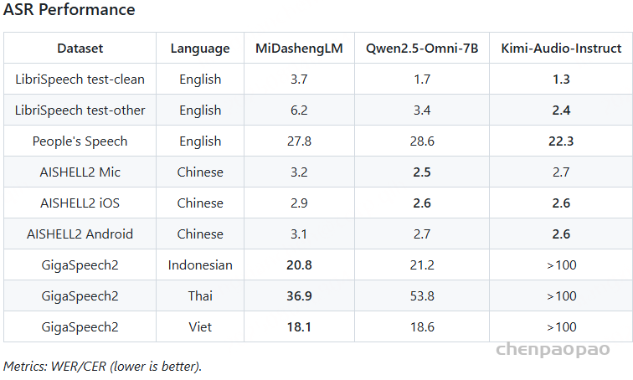Screen dimensions: 633x380
Task: Click the chenpaopao watermark text
Action: point(553,350)
